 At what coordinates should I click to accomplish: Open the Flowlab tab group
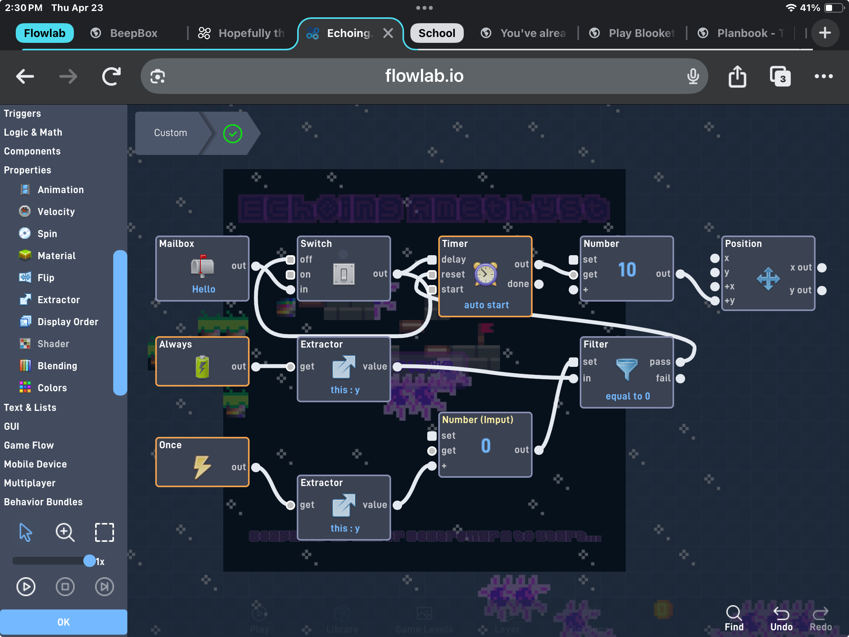(x=44, y=33)
